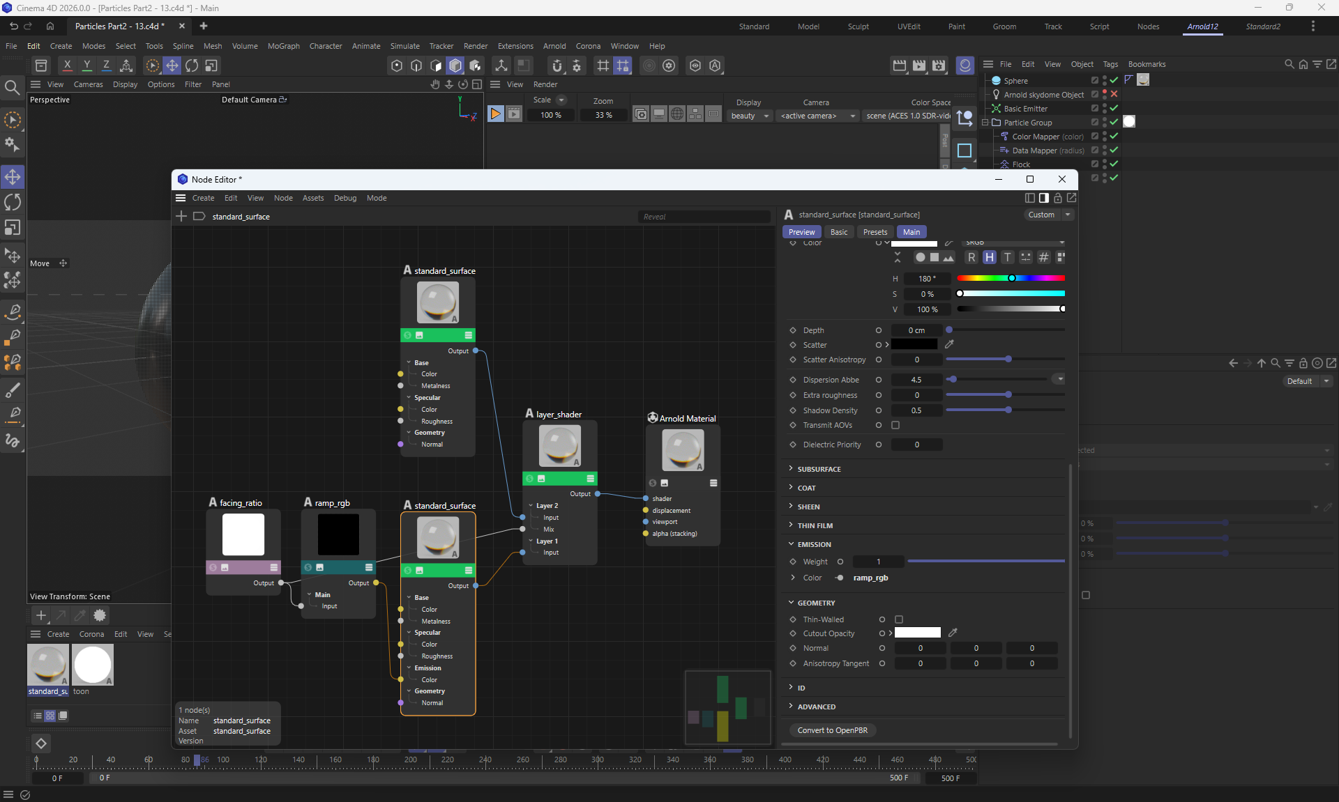Toggle visibility check of Arnold skydome Object

point(1114,94)
